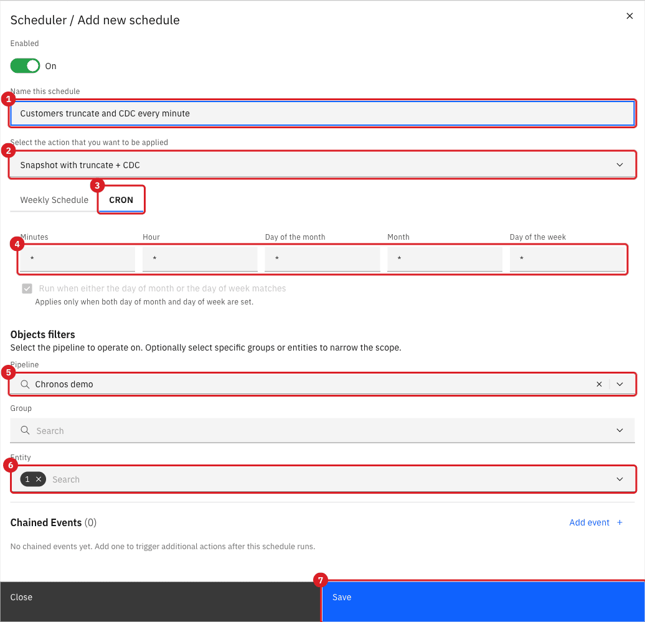Click the search icon in Pipeline field
The image size is (645, 622).
[25, 384]
